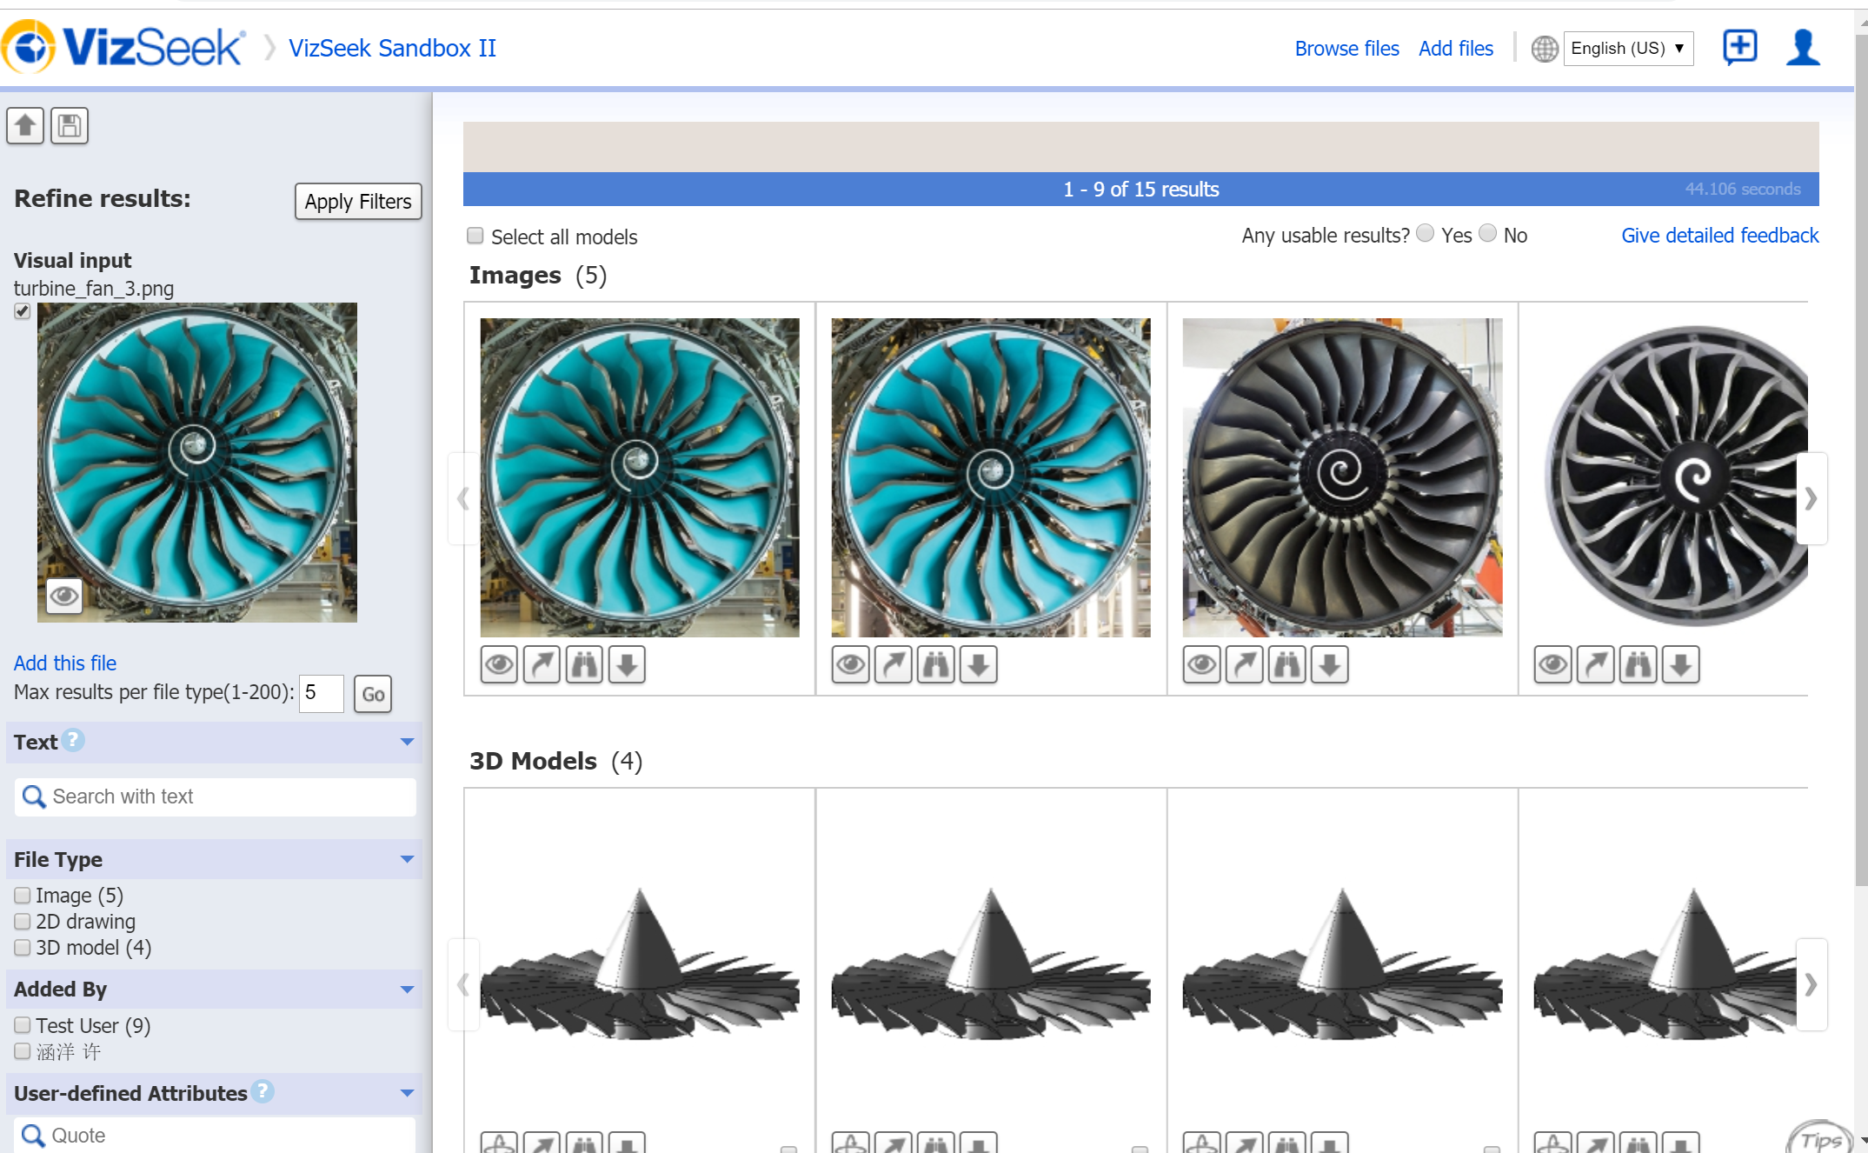Image resolution: width=1868 pixels, height=1153 pixels.
Task: Open the VizSeek Sandbox II breadcrumb link
Action: pos(392,48)
